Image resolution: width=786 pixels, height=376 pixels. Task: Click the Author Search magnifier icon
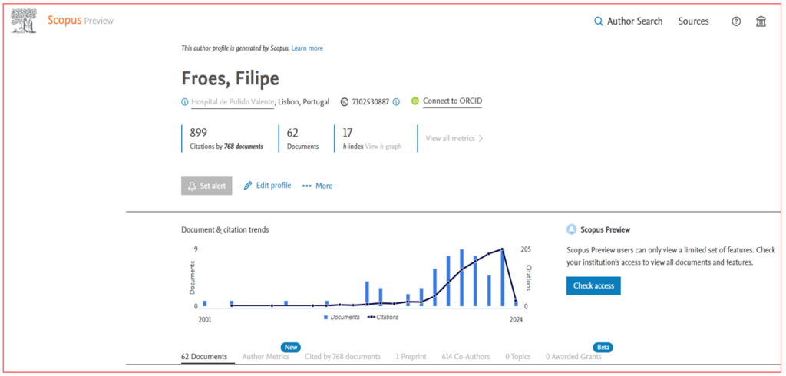(599, 21)
